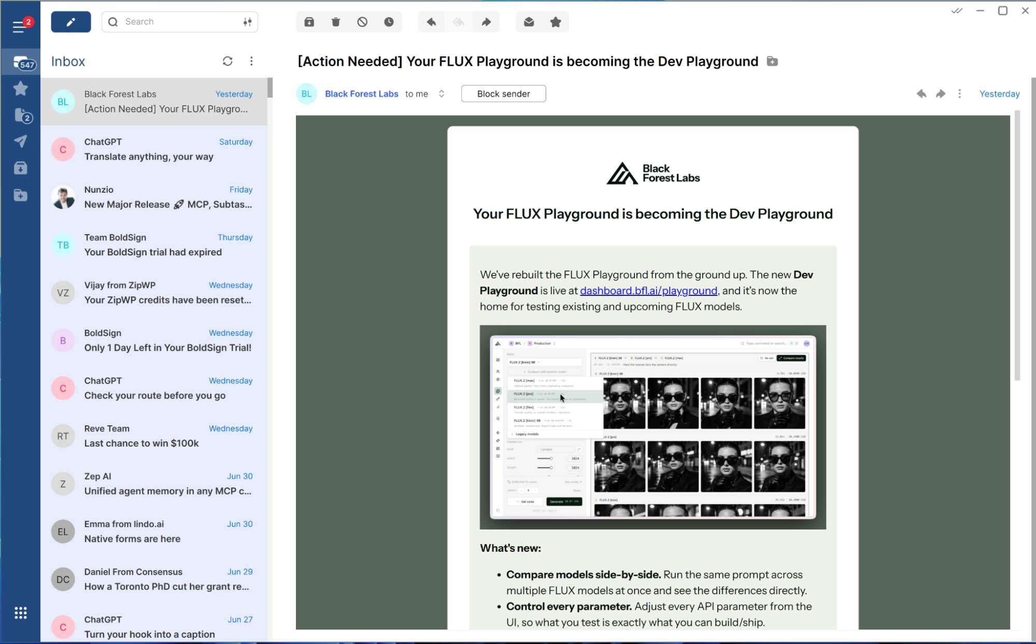Snooze the message with clock icon
Screen dimensions: 1036x644
click(389, 22)
